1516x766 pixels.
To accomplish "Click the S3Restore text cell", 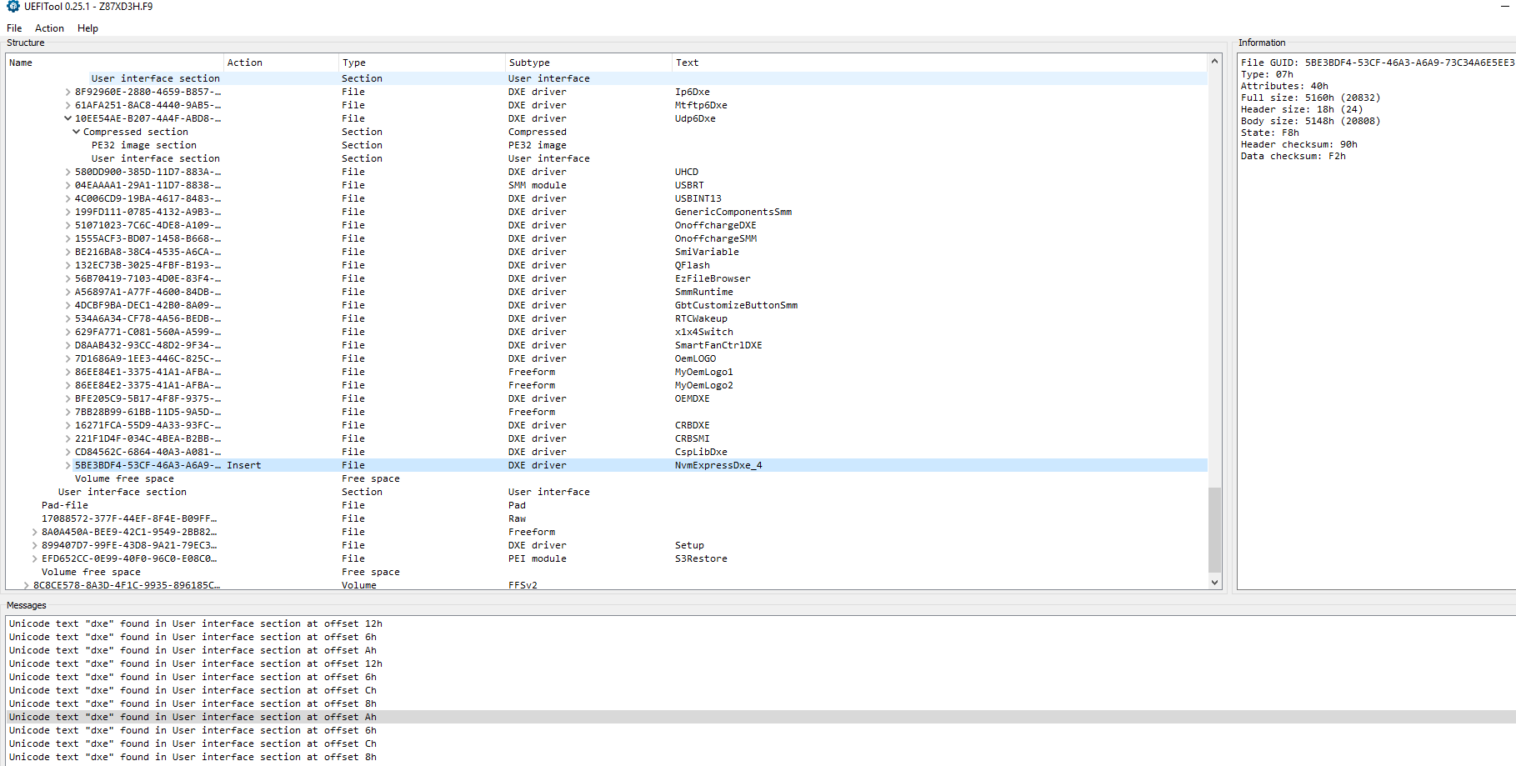I will pos(701,559).
